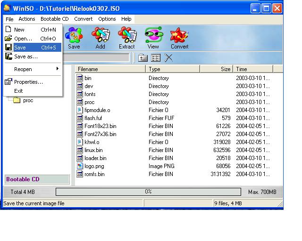Click the New document icon in menu
The image size is (302, 241).
(x=8, y=29)
